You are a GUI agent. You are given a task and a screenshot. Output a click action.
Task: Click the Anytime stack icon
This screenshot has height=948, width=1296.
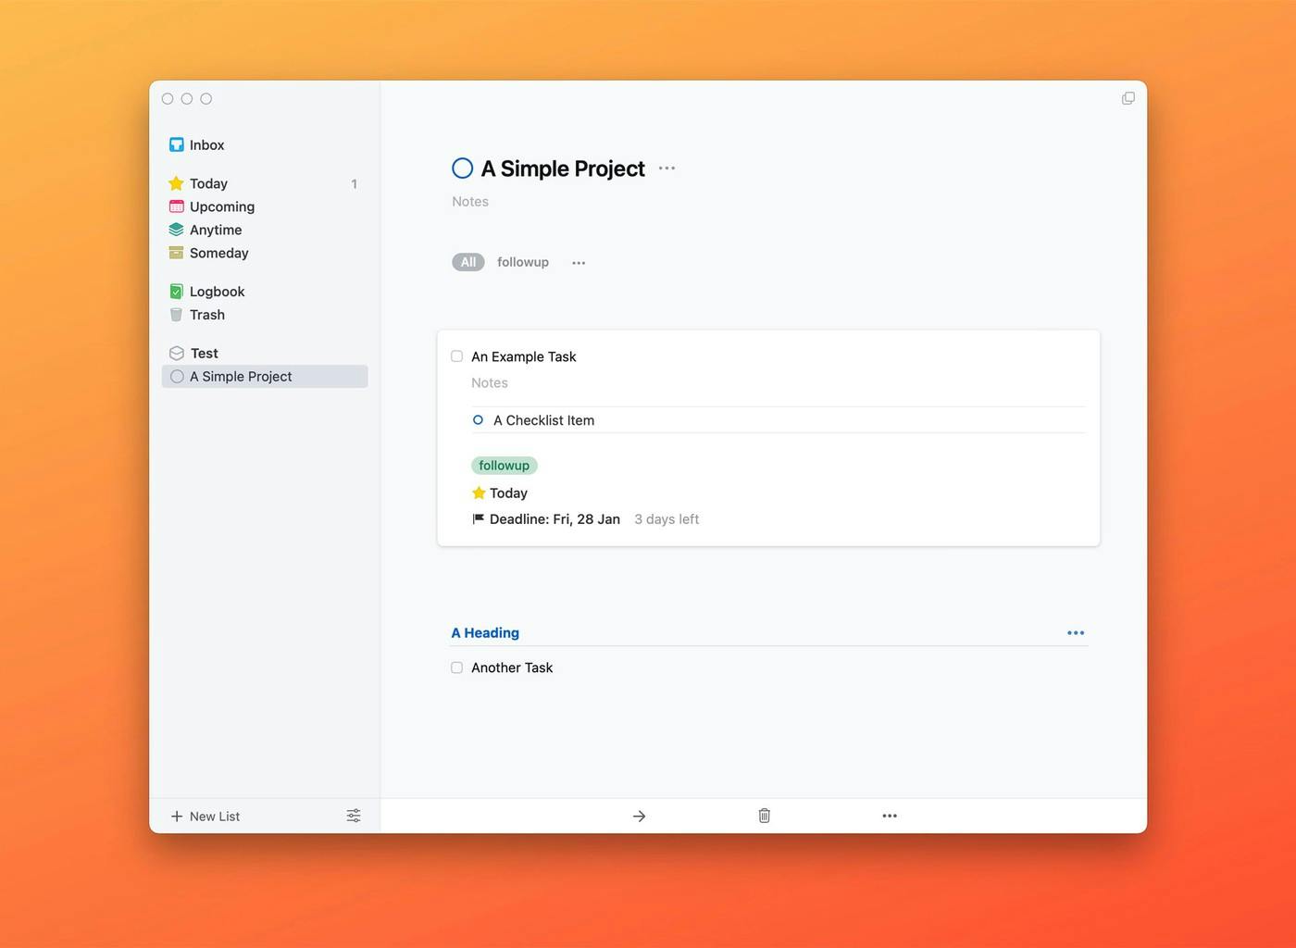point(176,230)
